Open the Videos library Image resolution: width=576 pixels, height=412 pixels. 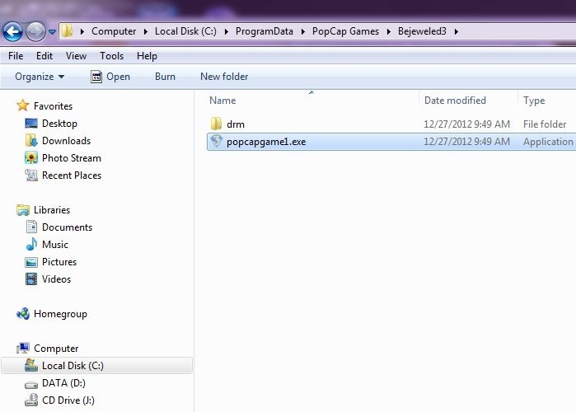tap(56, 279)
